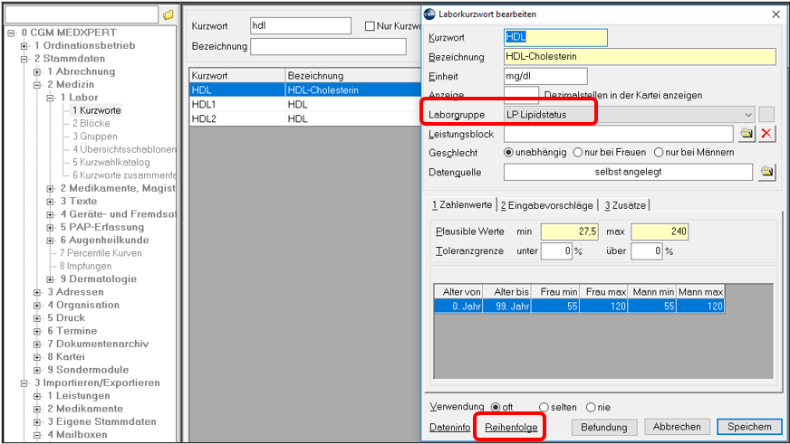Collapse the 2 Stammdaten tree node
This screenshot has width=790, height=444.
tap(24, 59)
